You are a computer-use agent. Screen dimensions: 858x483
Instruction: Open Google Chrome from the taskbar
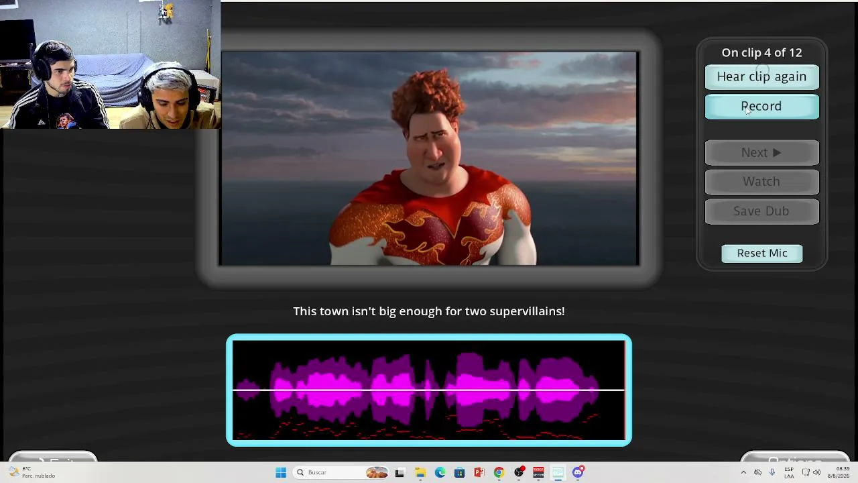[x=499, y=472]
